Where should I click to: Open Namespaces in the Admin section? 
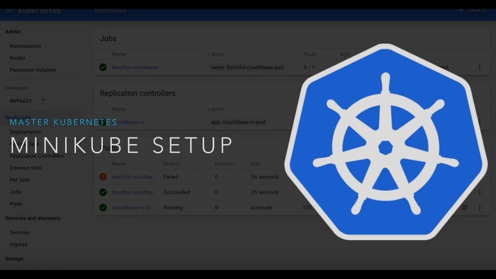tap(25, 46)
